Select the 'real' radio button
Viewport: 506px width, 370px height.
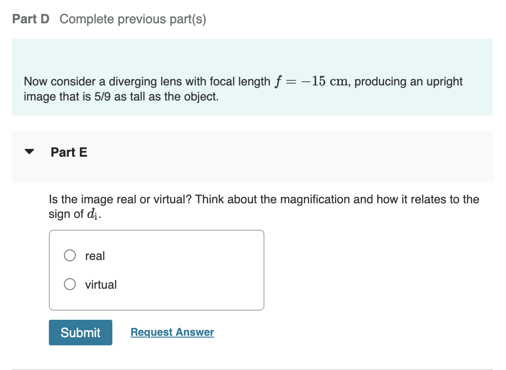(69, 255)
